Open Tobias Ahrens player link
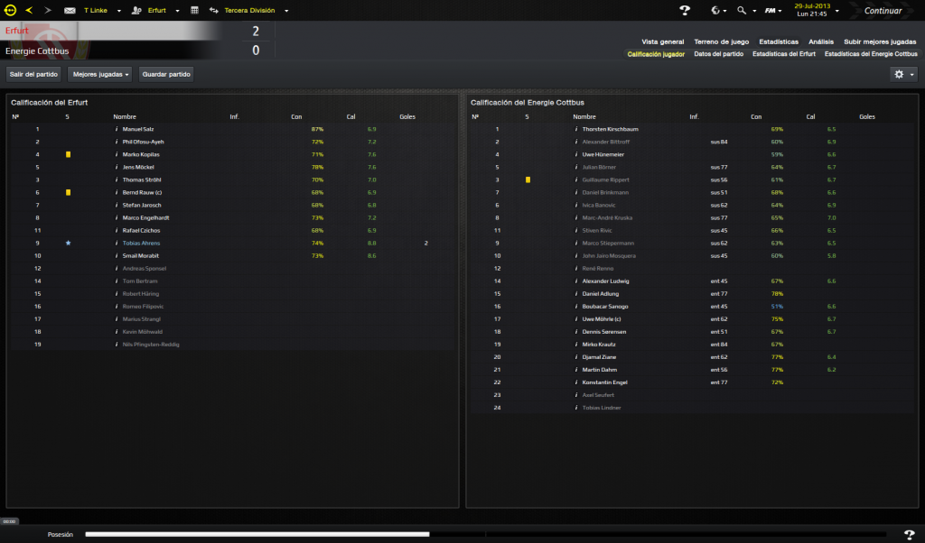 point(141,244)
